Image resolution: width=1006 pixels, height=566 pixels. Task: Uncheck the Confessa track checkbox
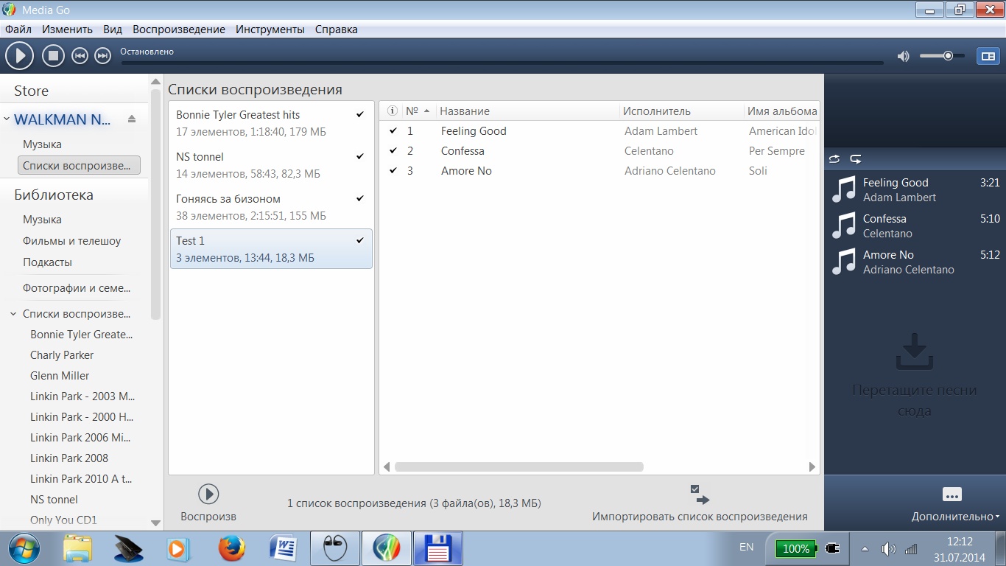(x=393, y=151)
